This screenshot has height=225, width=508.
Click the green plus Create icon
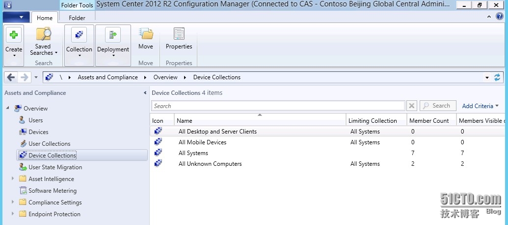click(14, 35)
